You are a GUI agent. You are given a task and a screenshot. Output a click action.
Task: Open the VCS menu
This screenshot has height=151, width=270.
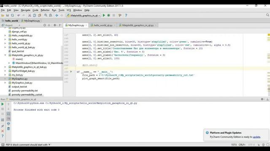(x=69, y=10)
